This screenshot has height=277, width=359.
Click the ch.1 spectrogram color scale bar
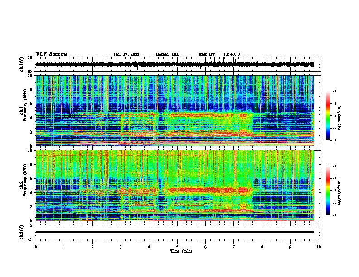(328, 116)
